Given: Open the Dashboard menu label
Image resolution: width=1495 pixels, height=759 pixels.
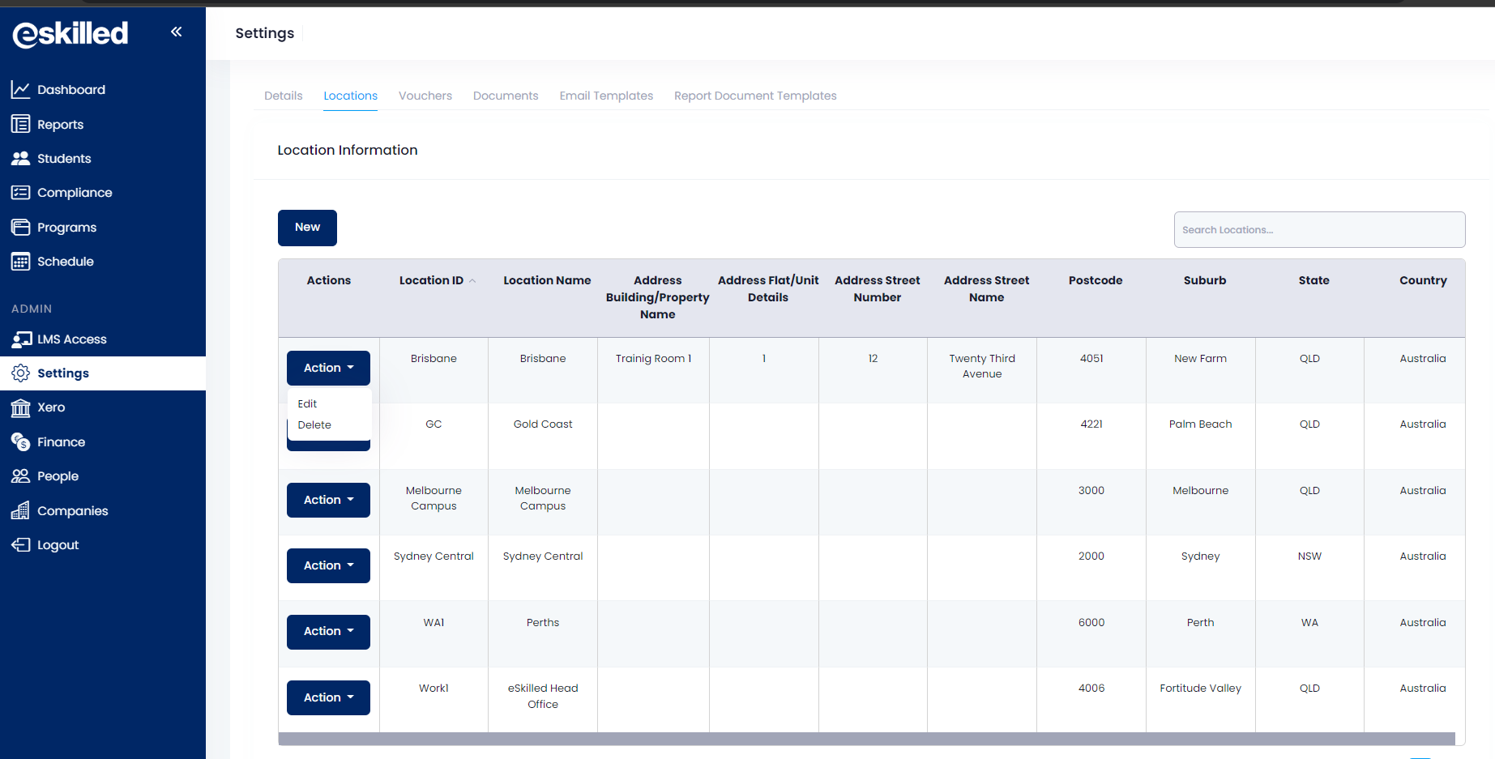Looking at the screenshot, I should pyautogui.click(x=71, y=90).
